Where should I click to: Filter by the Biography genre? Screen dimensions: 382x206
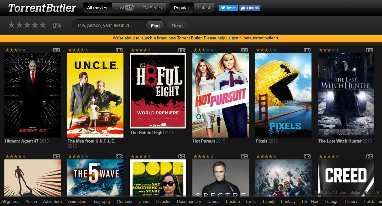tap(102, 201)
